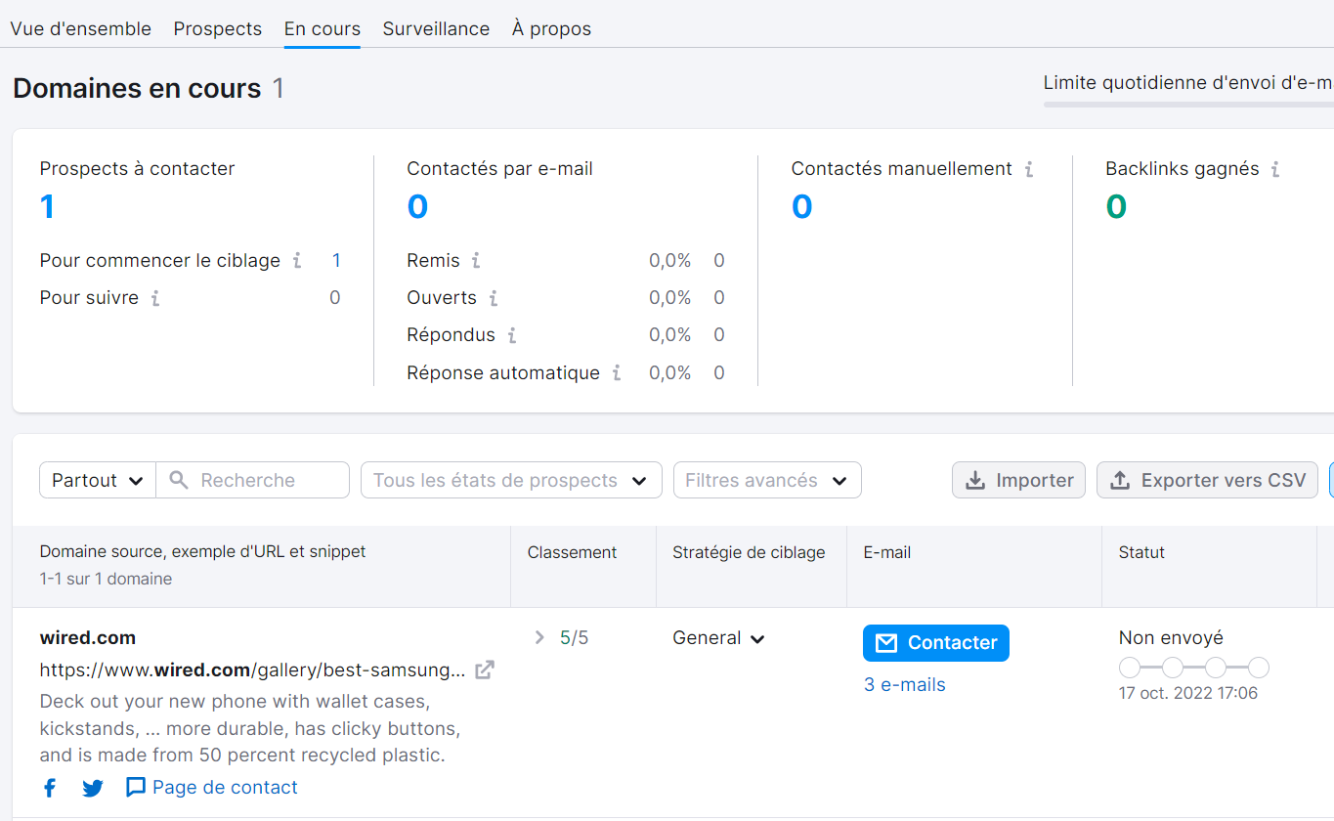The height and width of the screenshot is (821, 1334).
Task: Click the info icon beside Remis
Action: (x=476, y=261)
